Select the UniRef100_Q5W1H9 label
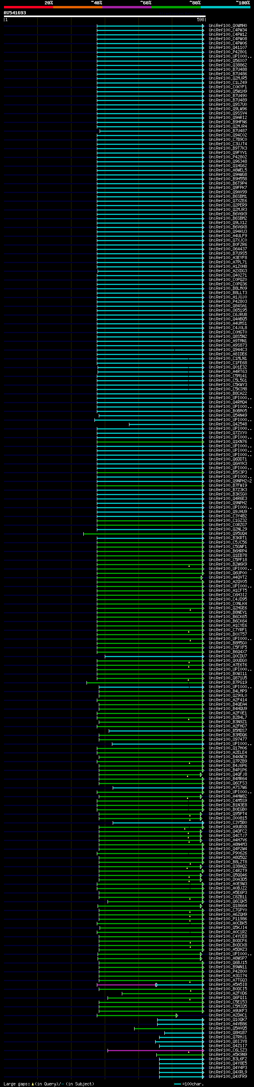 (228, 92)
